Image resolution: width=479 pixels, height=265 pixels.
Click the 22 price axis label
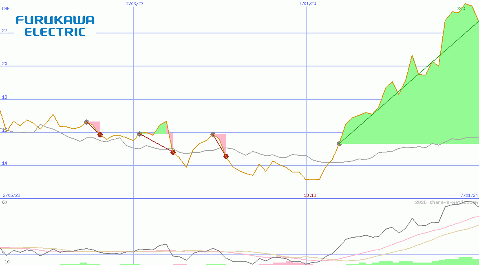pos(4,31)
